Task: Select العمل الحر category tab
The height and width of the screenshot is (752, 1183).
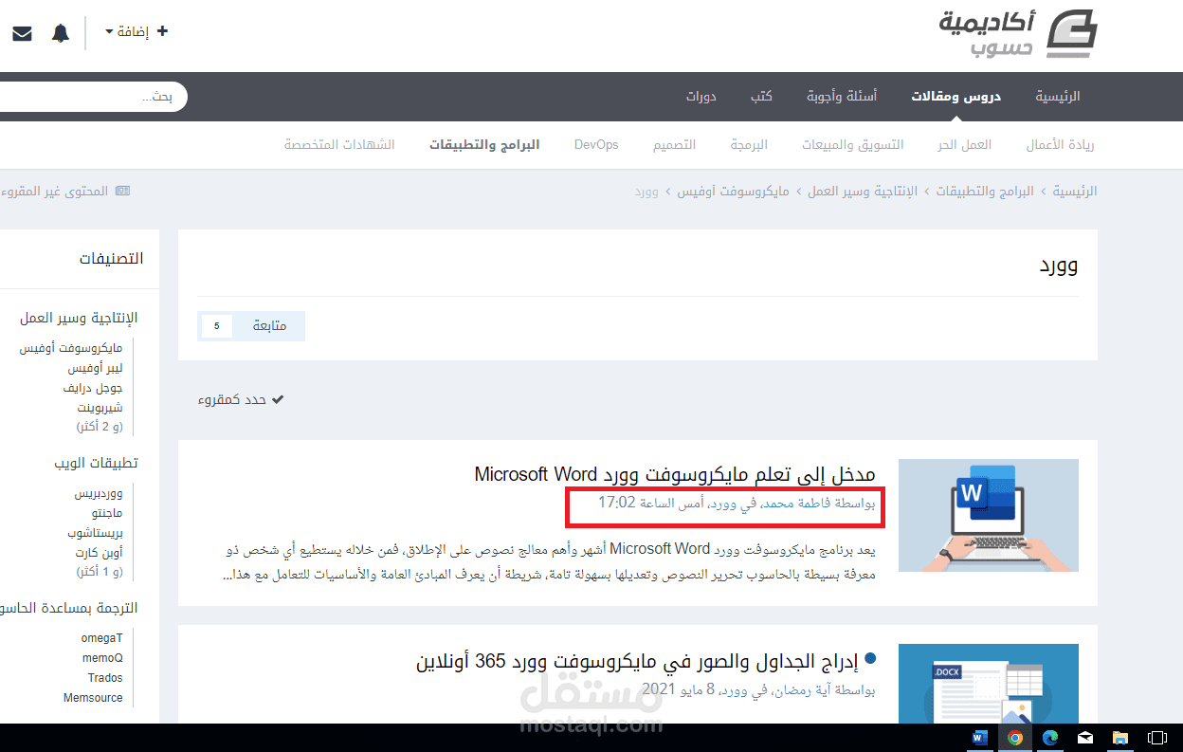Action: [965, 145]
